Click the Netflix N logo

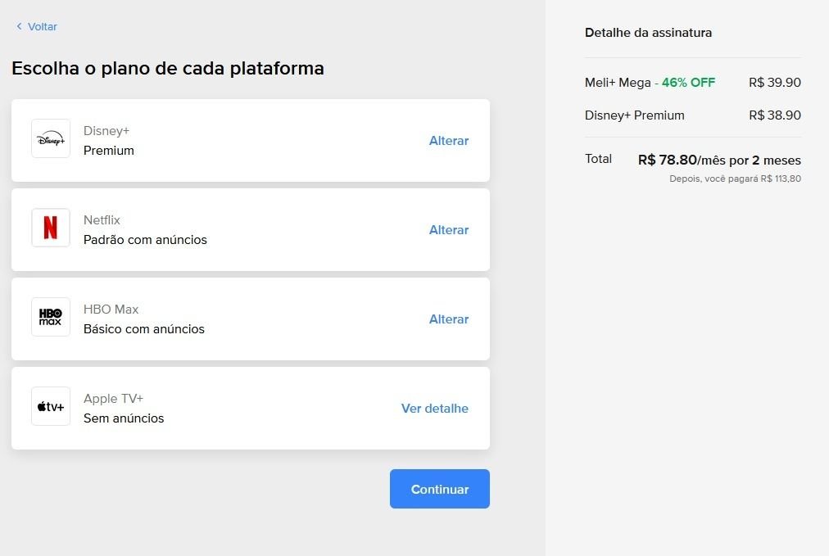51,228
